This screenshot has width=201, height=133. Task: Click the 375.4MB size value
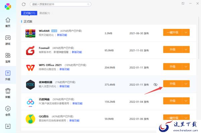click(110, 85)
